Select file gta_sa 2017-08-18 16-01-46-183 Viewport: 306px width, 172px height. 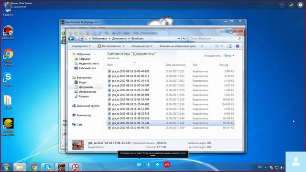171,71
